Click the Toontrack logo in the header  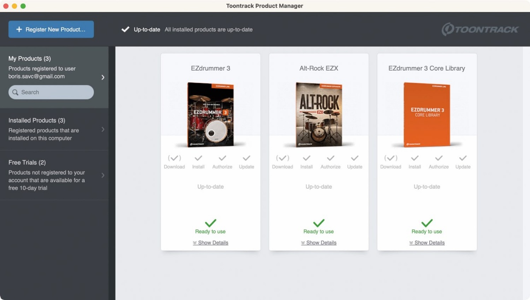click(x=480, y=30)
